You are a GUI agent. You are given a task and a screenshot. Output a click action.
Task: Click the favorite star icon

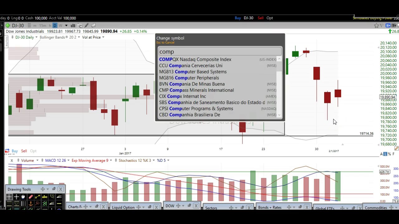[376, 26]
